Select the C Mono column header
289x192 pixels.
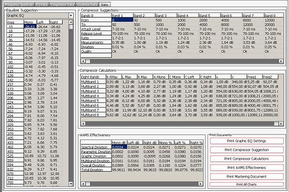tap(177, 77)
